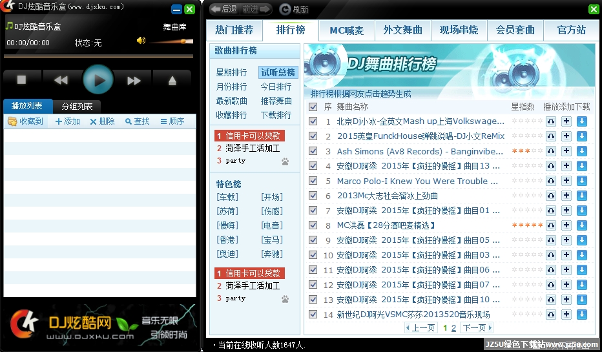Uncheck checkbox for song 5 Marco Polo
Viewport: 602px width, 352px height.
(x=313, y=181)
